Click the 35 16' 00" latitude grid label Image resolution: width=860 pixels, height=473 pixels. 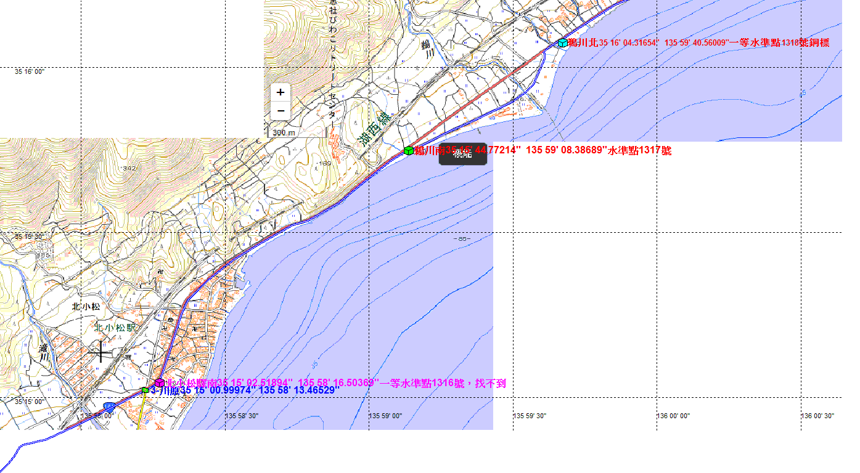tap(30, 72)
